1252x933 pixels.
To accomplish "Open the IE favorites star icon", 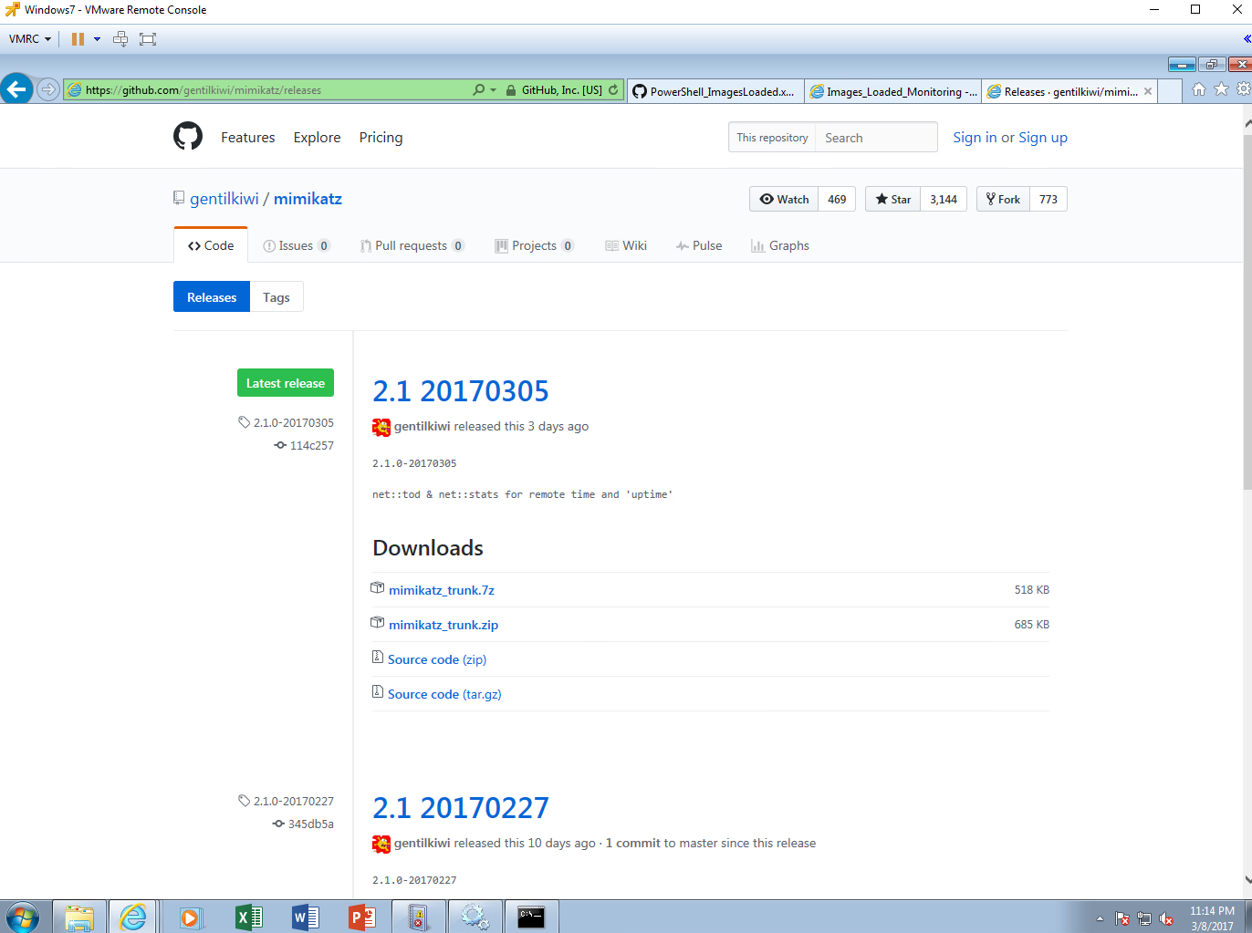I will tap(1221, 89).
